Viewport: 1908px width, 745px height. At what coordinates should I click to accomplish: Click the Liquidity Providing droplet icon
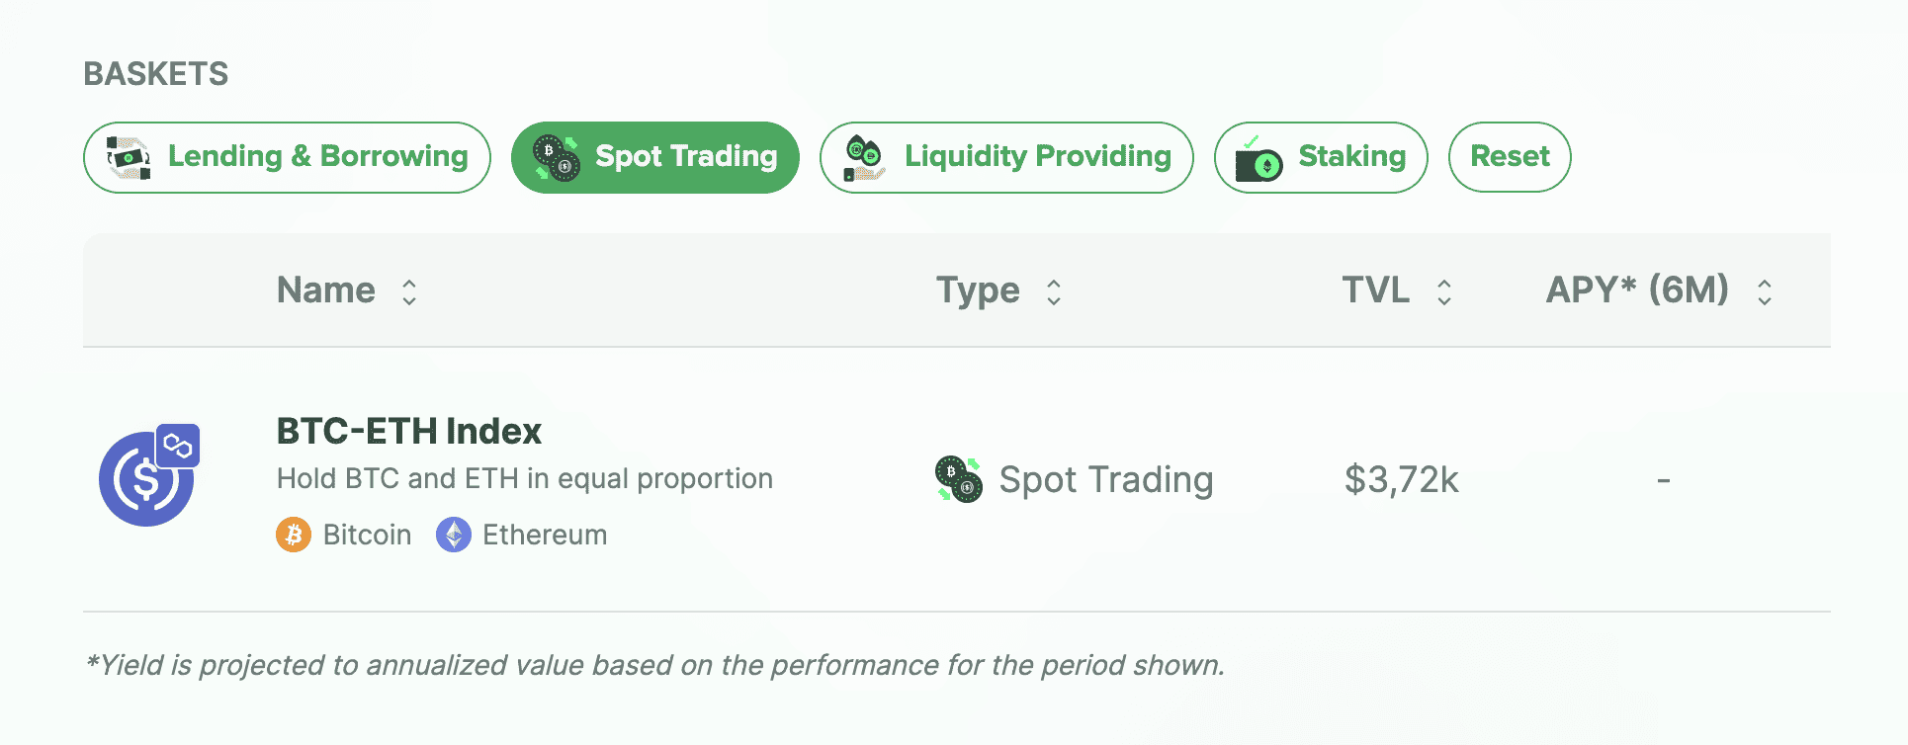click(864, 158)
